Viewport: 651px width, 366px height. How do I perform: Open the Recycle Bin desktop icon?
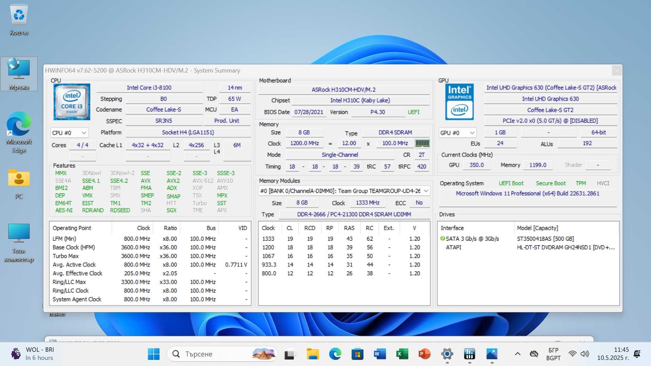coord(19,20)
